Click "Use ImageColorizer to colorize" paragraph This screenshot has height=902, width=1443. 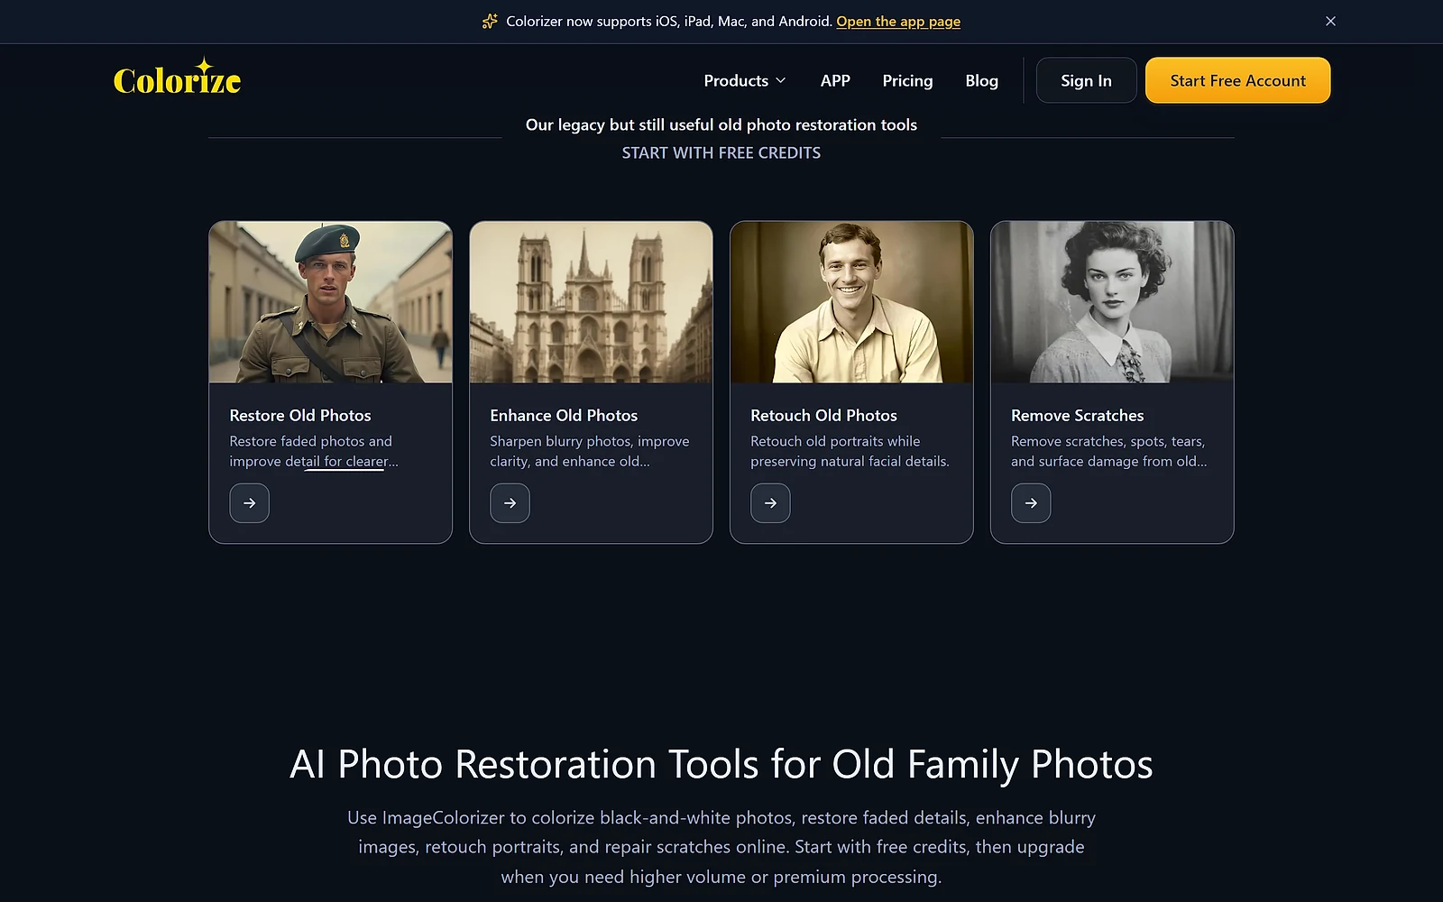click(x=721, y=847)
